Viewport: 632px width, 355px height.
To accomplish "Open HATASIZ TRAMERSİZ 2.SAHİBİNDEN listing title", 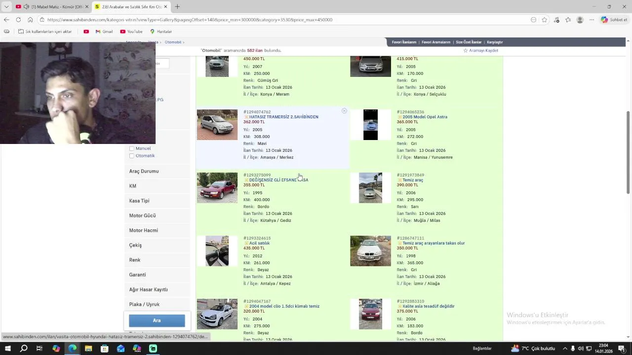I will pos(283,117).
